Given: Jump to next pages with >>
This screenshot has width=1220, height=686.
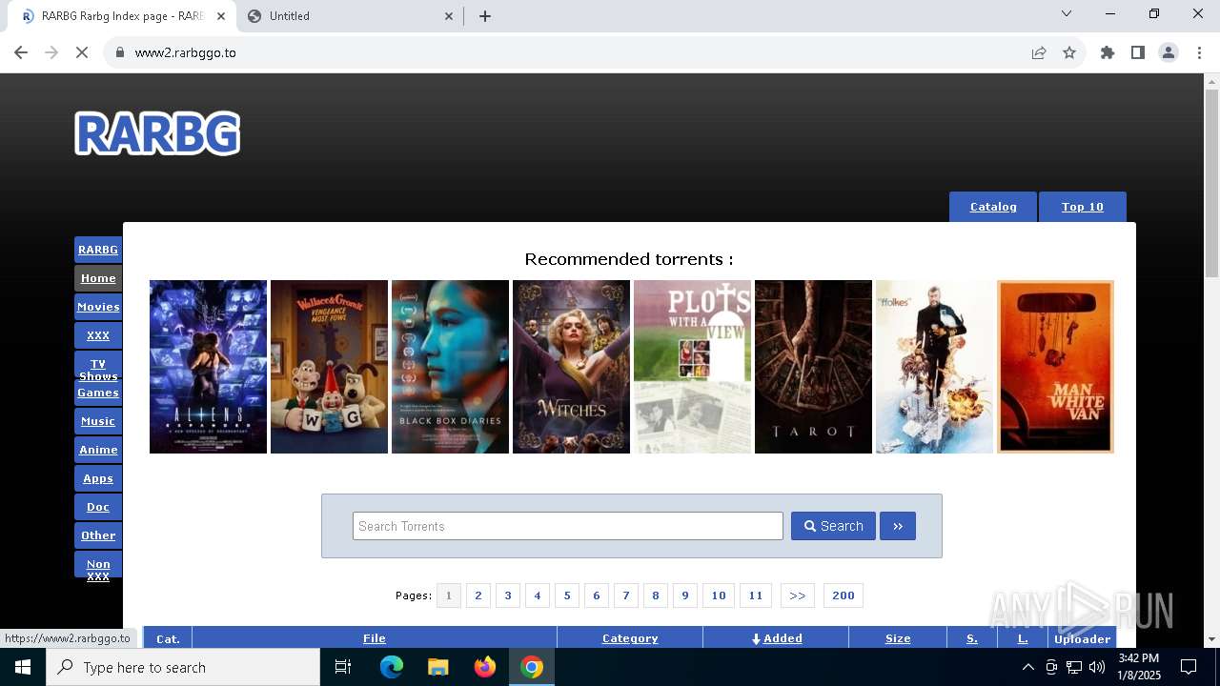Looking at the screenshot, I should (798, 595).
